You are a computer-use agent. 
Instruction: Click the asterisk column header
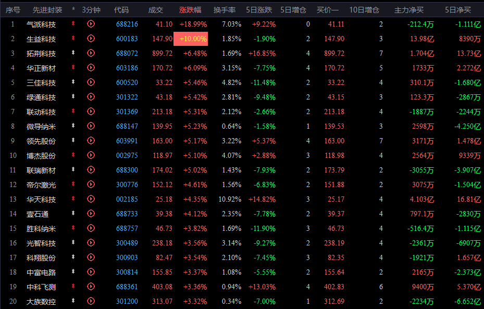pos(73,9)
